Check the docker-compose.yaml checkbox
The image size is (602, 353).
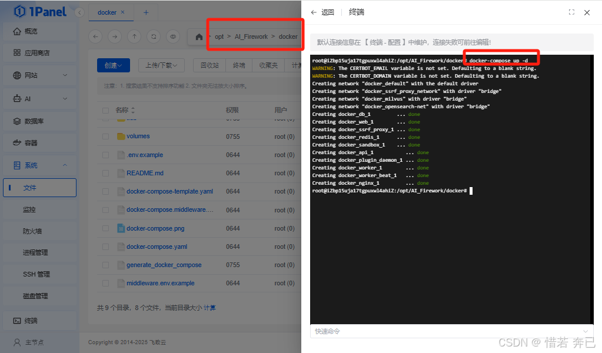click(105, 247)
